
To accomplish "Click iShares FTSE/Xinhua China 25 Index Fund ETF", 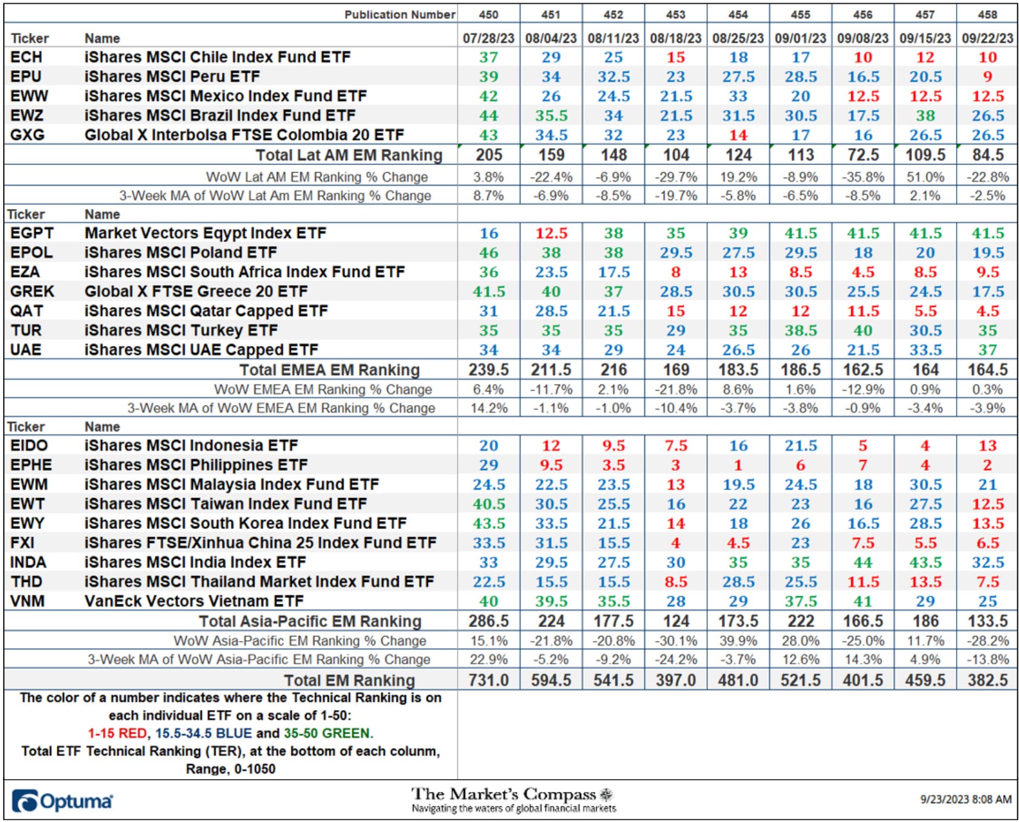I will point(260,542).
